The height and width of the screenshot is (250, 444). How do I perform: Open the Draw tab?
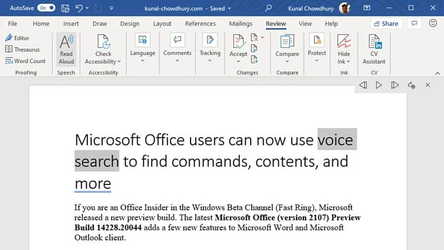[x=99, y=24]
